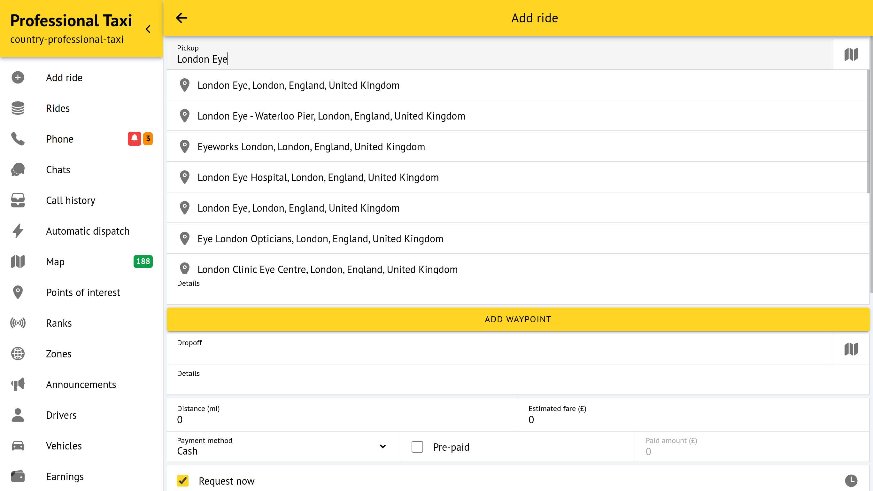The image size is (873, 491).
Task: Click the back arrow in header
Action: click(x=181, y=18)
